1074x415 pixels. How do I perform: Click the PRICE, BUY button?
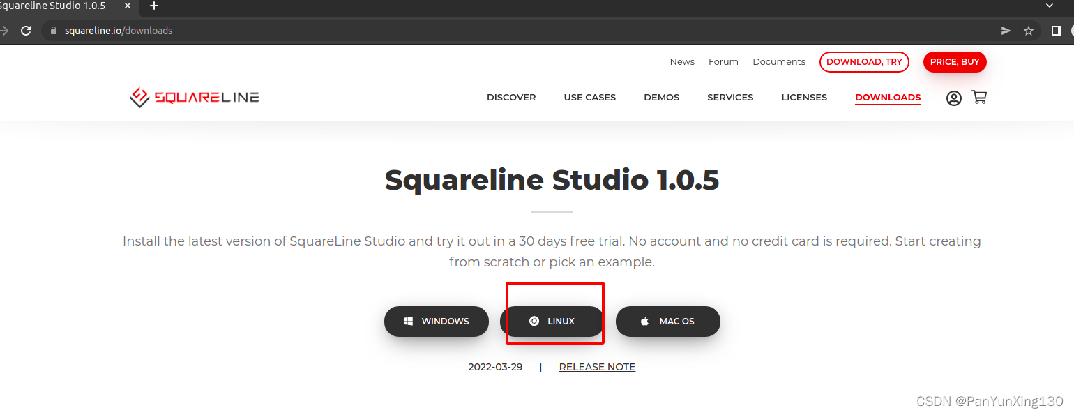pyautogui.click(x=955, y=61)
